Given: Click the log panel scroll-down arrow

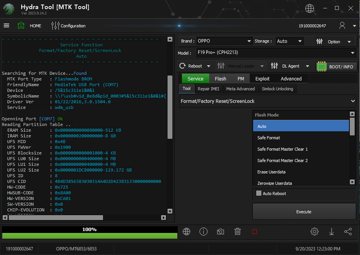Looking at the screenshot, I should pyautogui.click(x=170, y=211).
